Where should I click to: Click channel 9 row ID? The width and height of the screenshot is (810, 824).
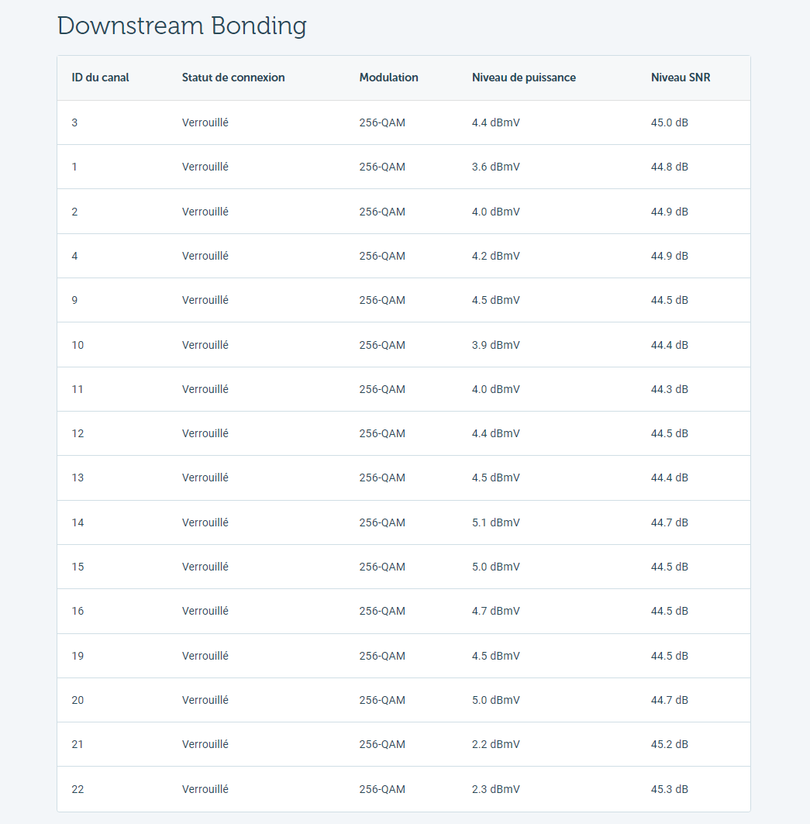(x=74, y=300)
